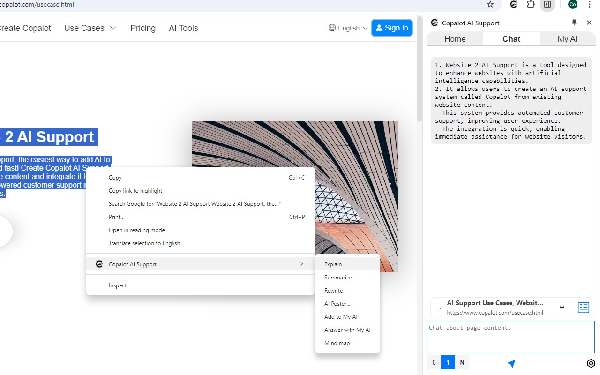
Task: Open the browser Extensions puzzle icon
Action: 531,4
